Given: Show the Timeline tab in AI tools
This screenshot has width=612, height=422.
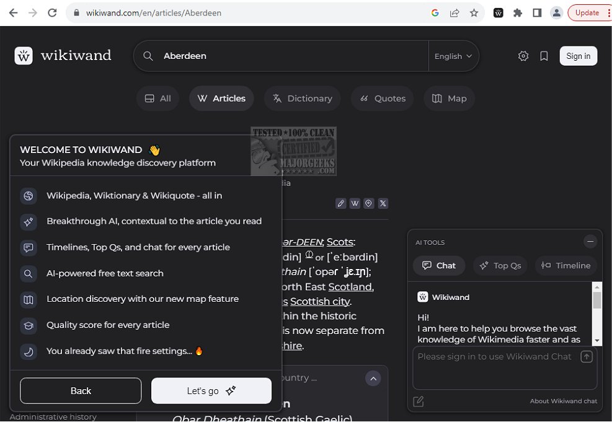Looking at the screenshot, I should point(565,265).
